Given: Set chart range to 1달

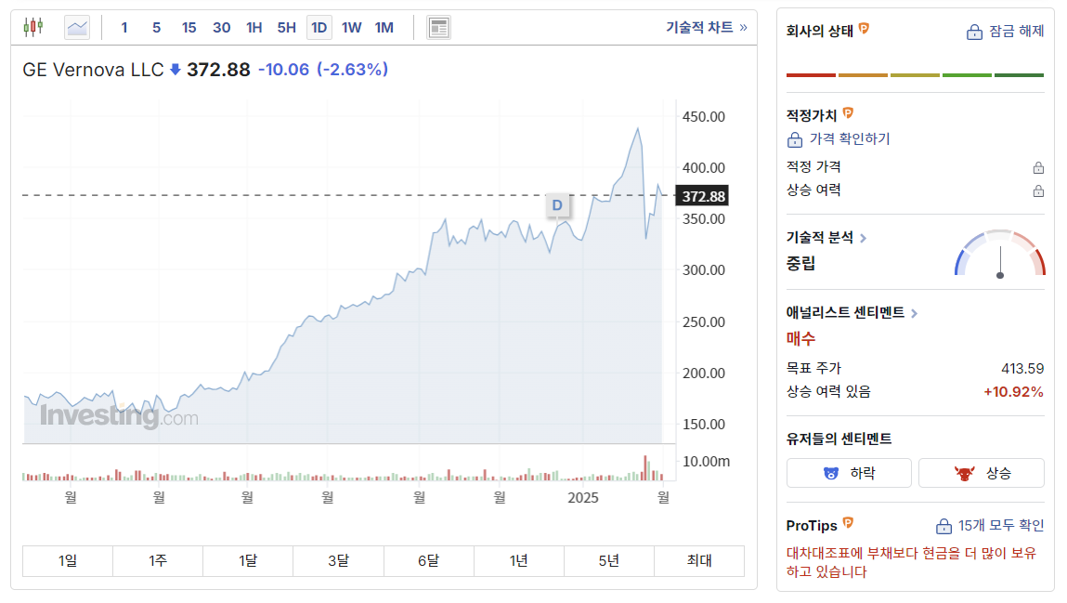Looking at the screenshot, I should (248, 561).
